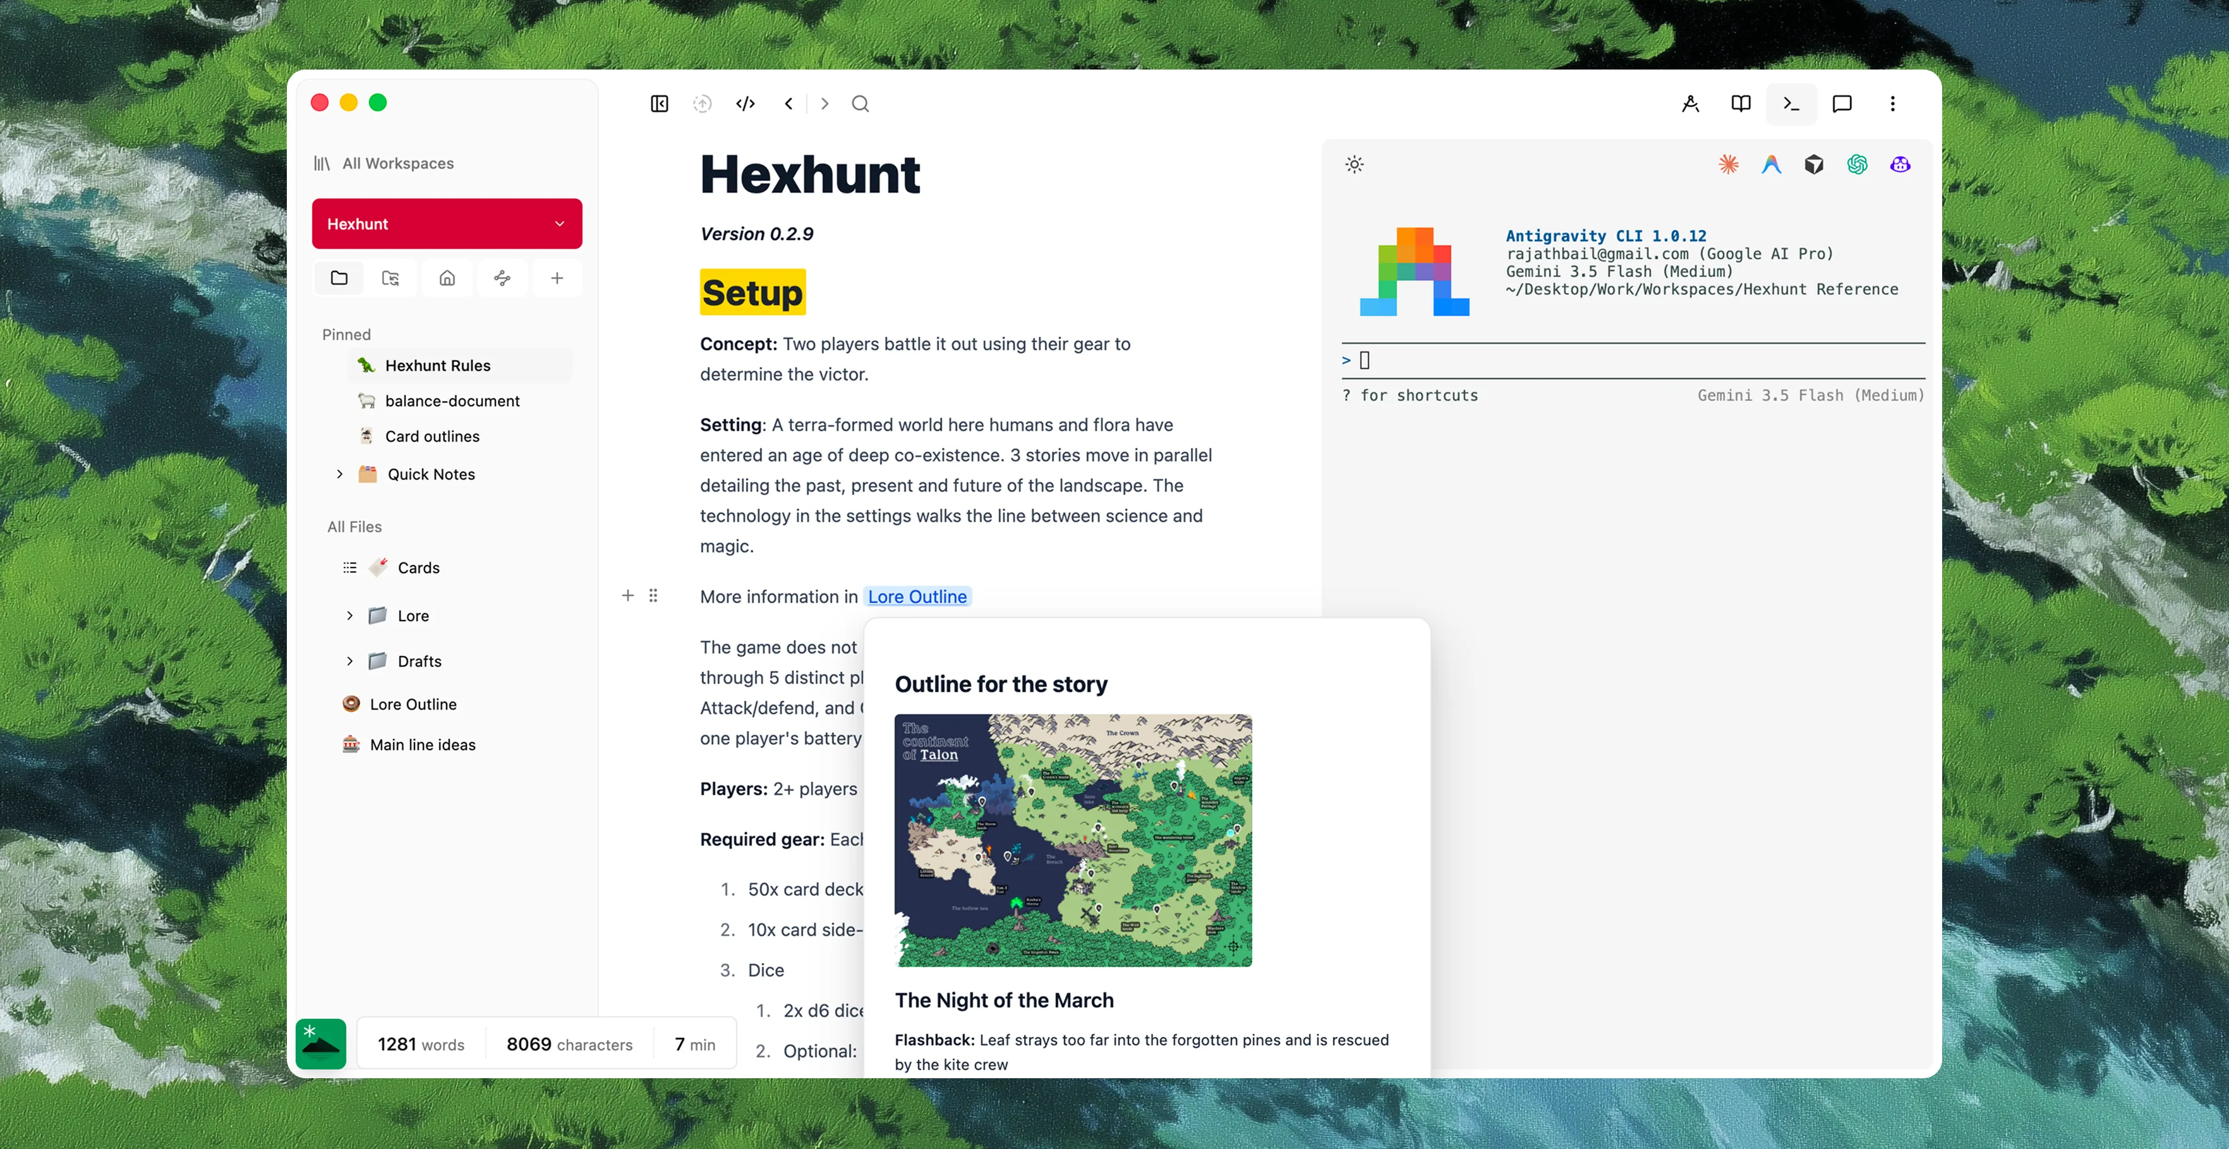Toggle the terminal panel icon
This screenshot has height=1149, width=2229.
[x=1791, y=104]
